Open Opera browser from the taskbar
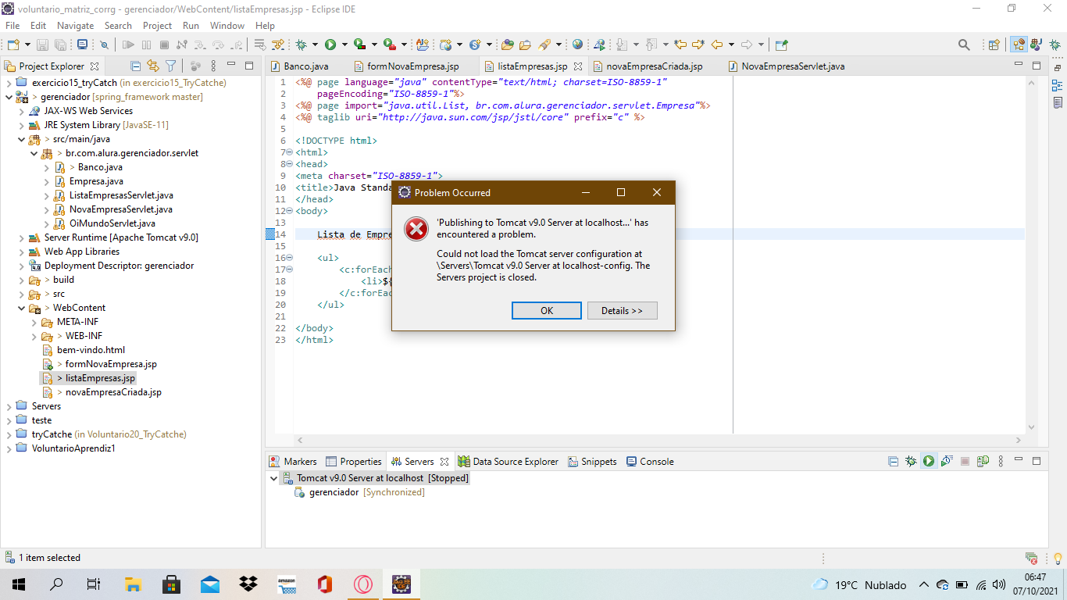The width and height of the screenshot is (1067, 600). [362, 584]
